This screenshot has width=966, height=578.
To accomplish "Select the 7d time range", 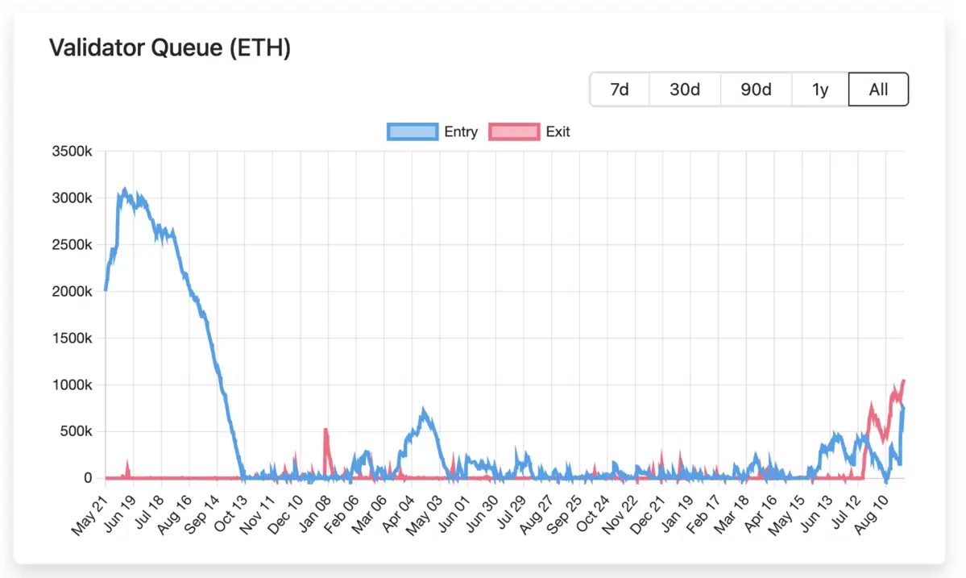I will click(x=619, y=89).
